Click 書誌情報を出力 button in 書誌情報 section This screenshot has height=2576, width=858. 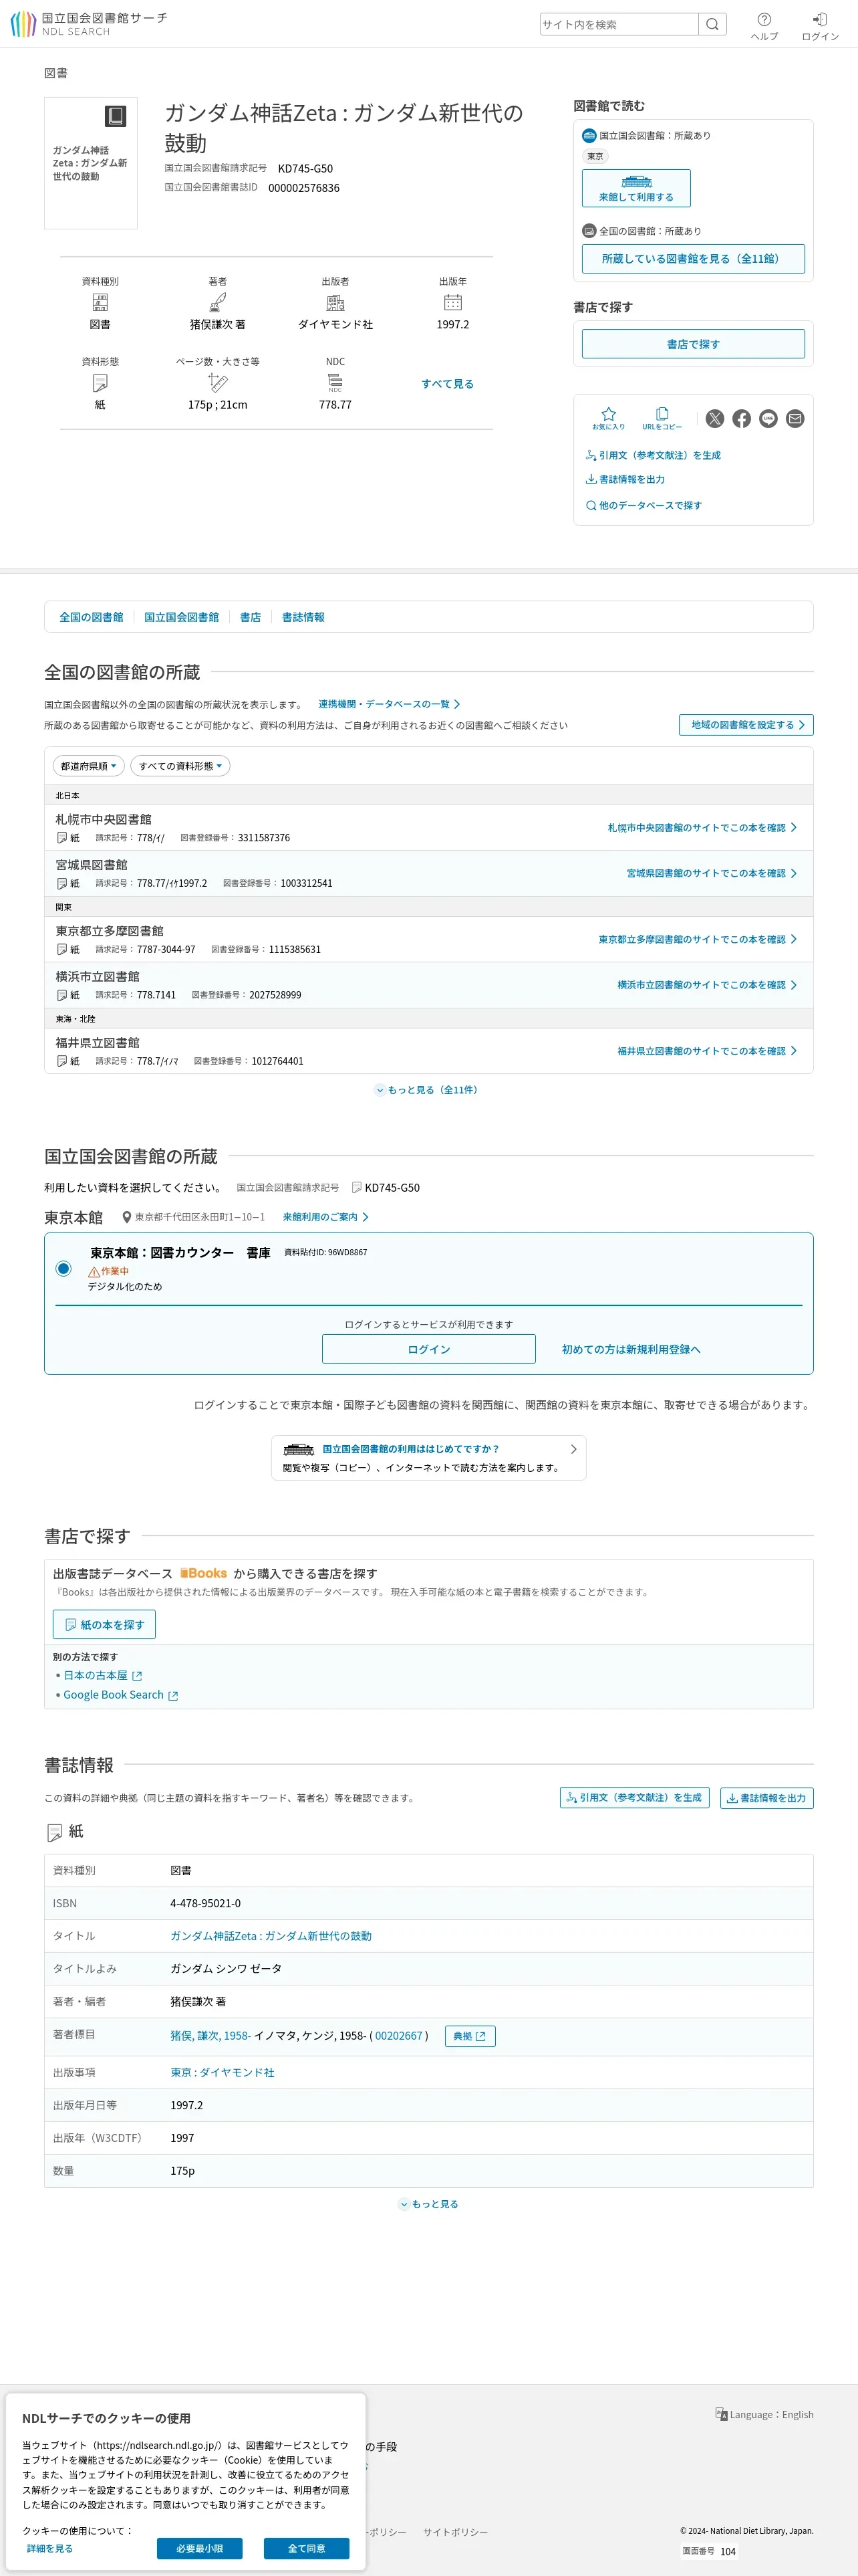click(x=767, y=1798)
